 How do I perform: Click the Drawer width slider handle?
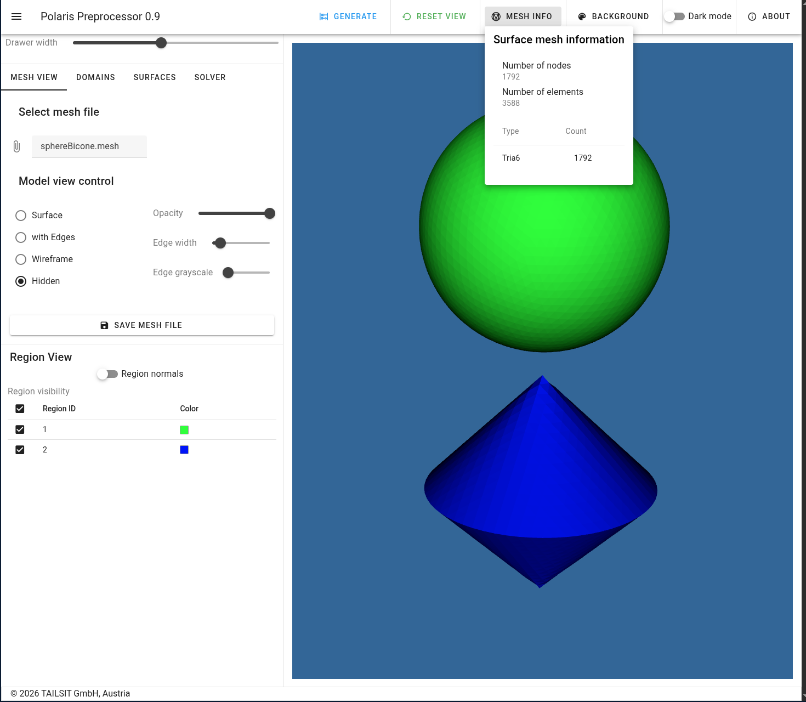[161, 43]
